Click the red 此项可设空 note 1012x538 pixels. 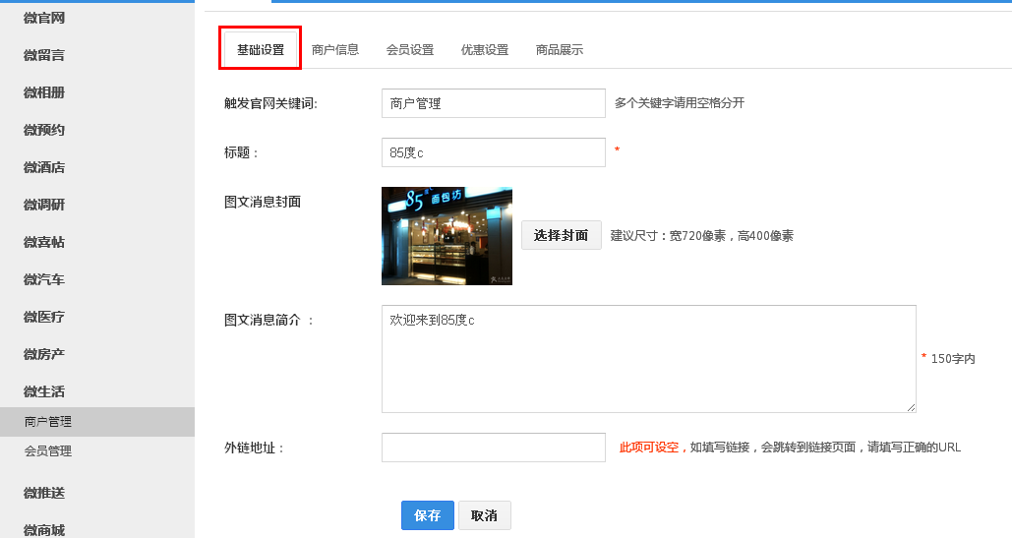[x=649, y=448]
